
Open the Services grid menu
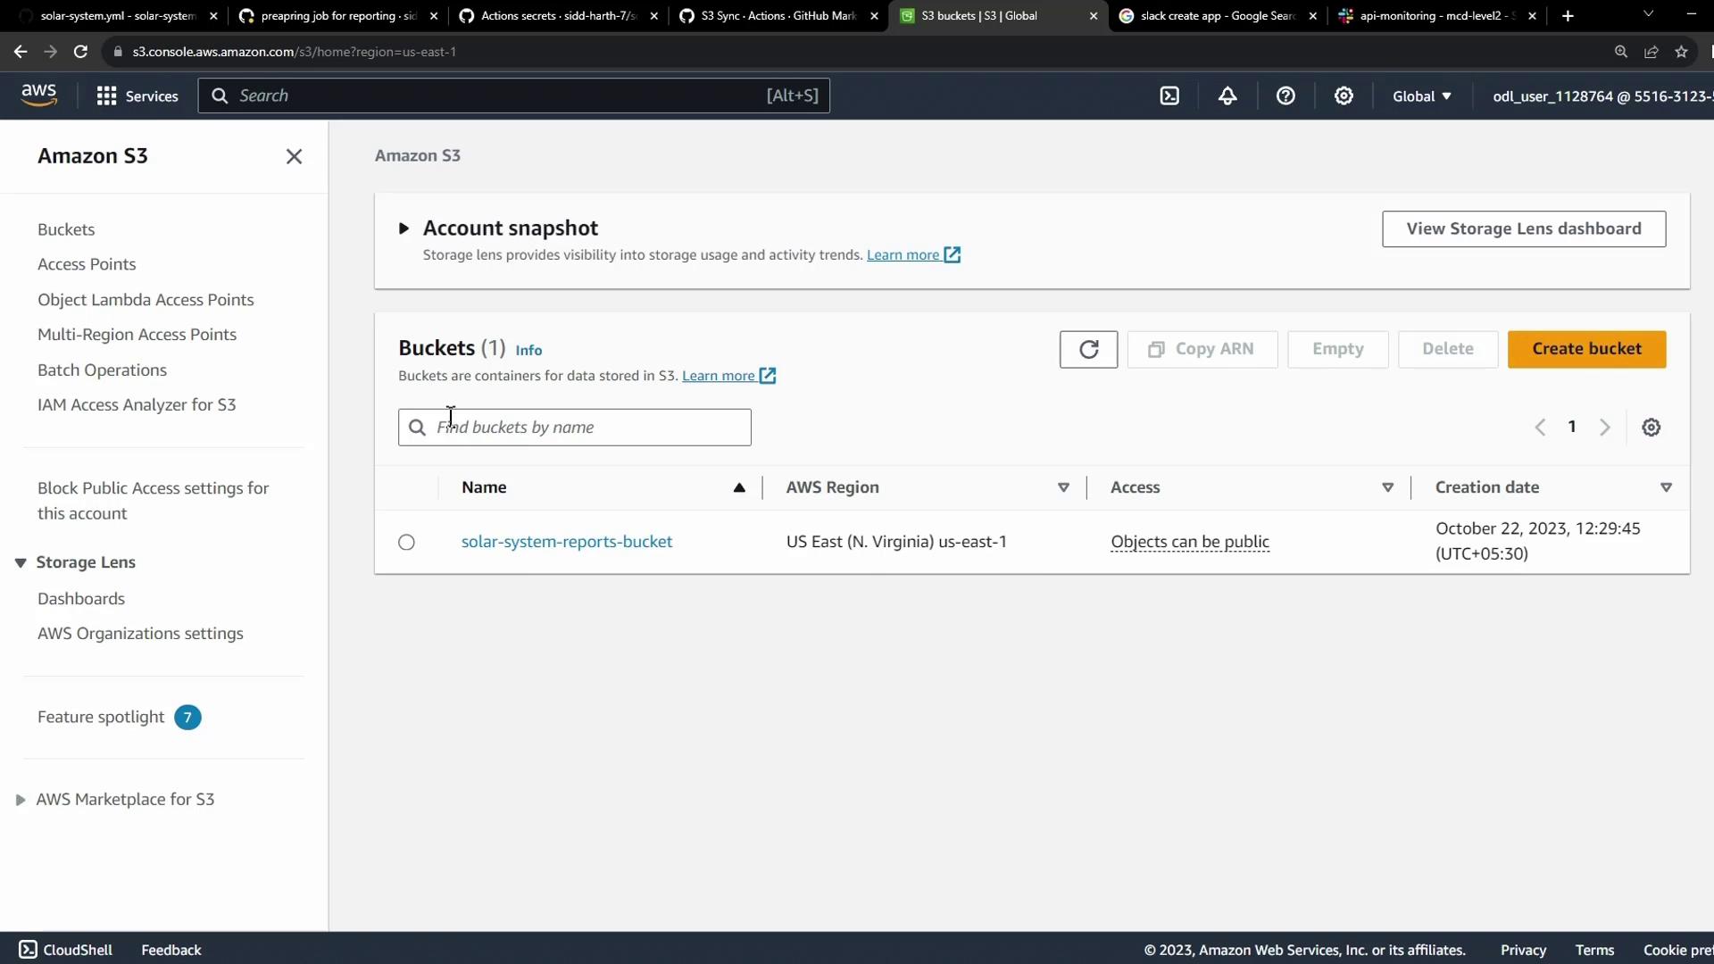tap(137, 96)
